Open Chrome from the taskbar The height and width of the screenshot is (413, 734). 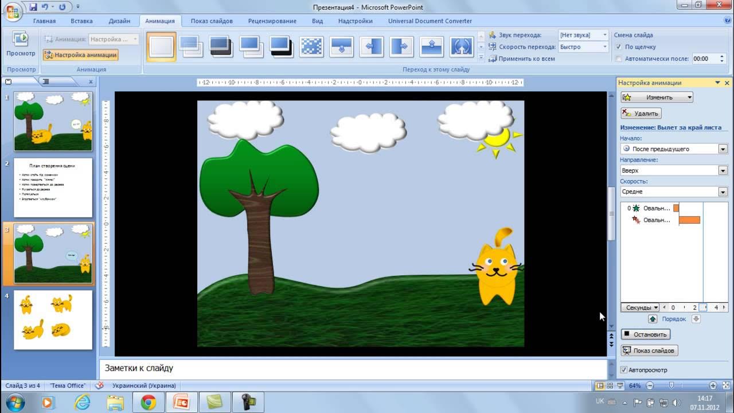[x=149, y=403]
